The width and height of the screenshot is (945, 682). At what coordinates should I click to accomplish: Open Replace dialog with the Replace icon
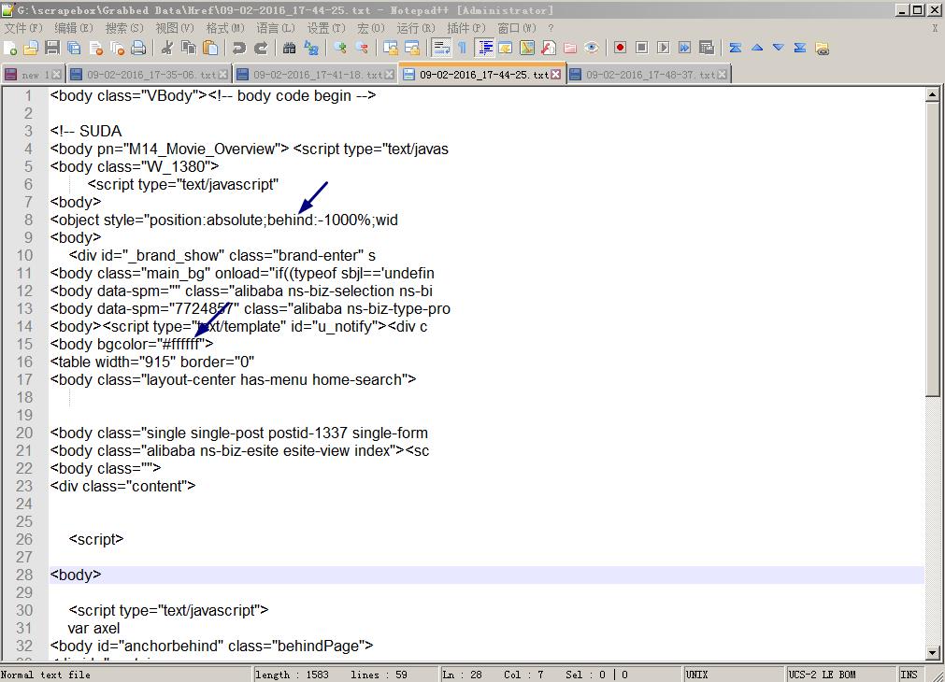click(x=311, y=49)
